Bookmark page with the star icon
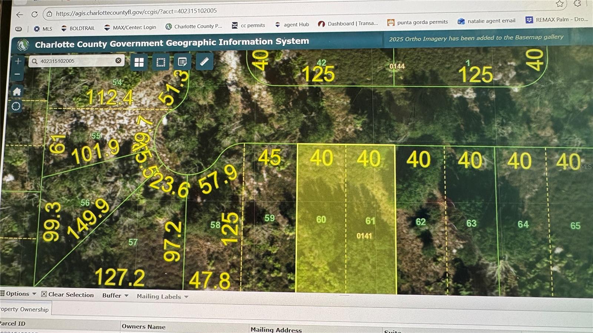The height and width of the screenshot is (333, 593). (559, 4)
